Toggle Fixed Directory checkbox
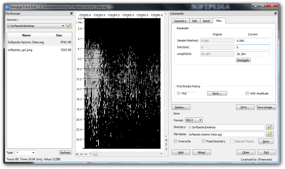 (204, 141)
